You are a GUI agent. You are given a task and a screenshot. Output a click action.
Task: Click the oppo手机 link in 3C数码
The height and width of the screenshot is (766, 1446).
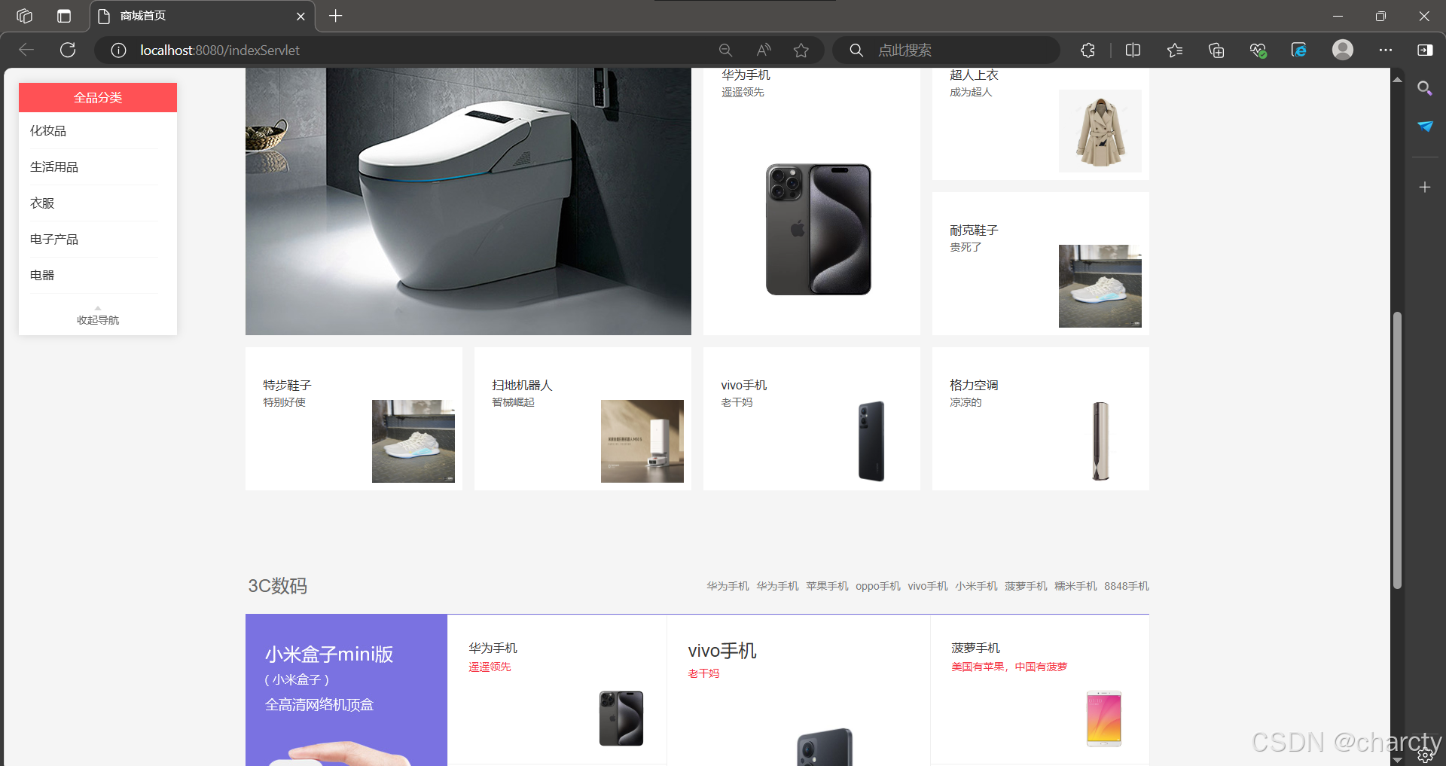877,586
